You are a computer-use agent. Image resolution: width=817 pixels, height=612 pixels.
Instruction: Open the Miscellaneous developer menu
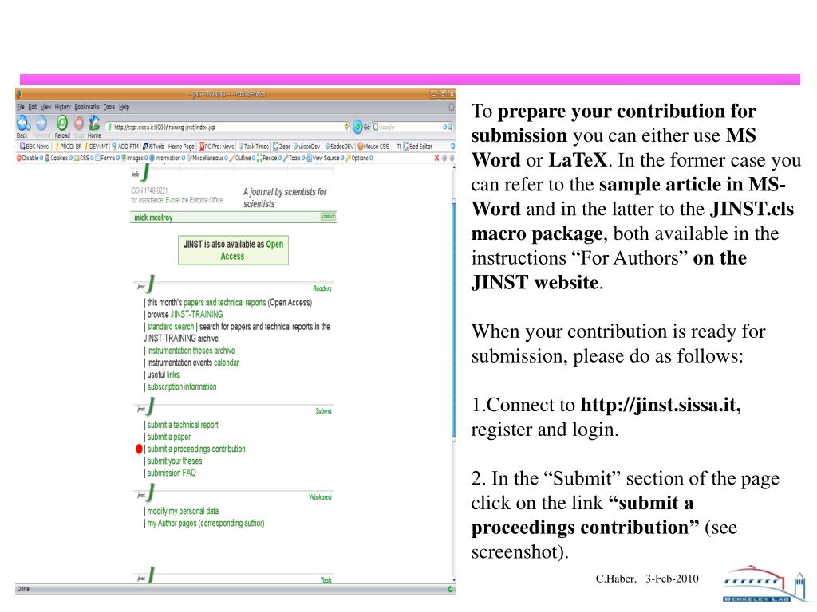(207, 158)
